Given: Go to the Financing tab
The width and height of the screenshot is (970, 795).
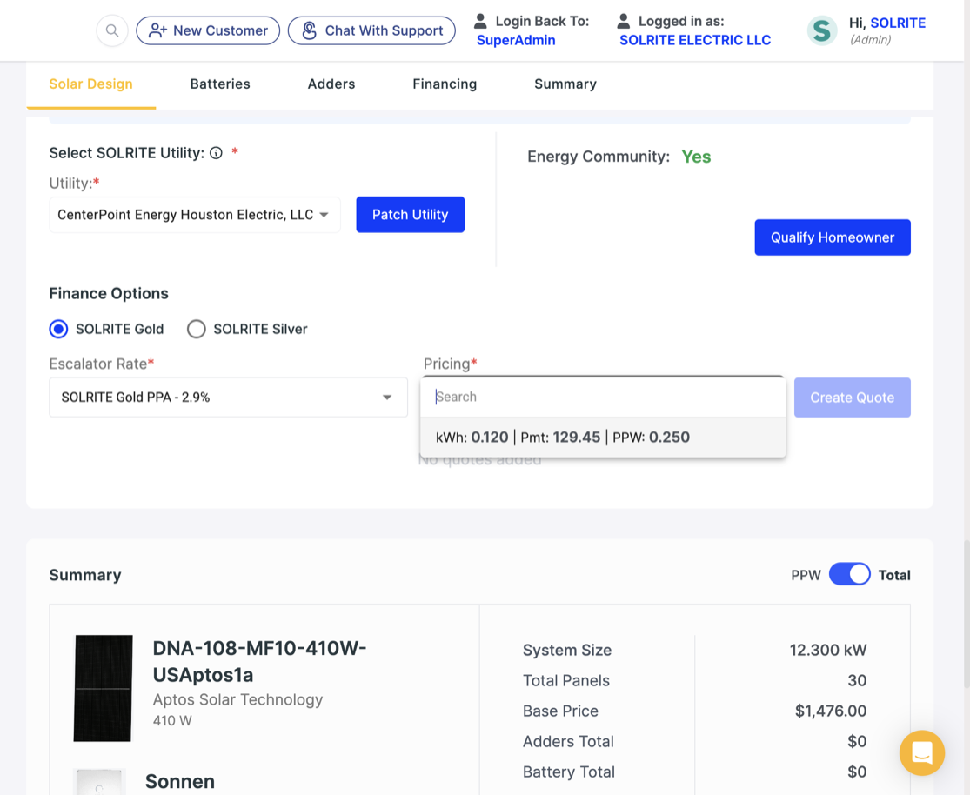Looking at the screenshot, I should (x=445, y=84).
